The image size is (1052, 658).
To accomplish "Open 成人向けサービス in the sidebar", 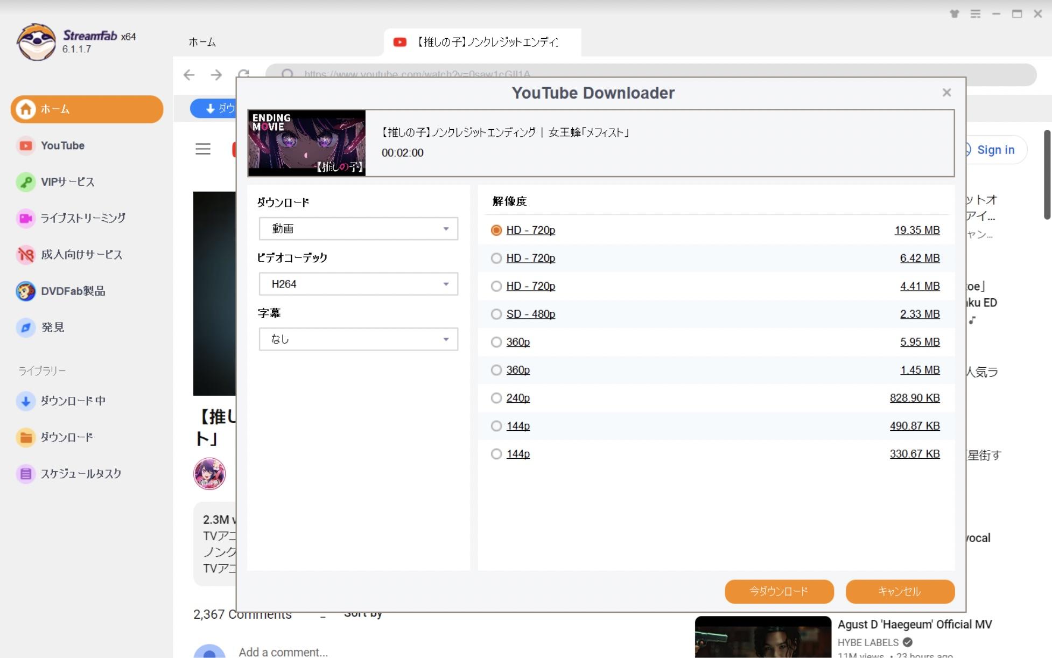I will click(70, 255).
